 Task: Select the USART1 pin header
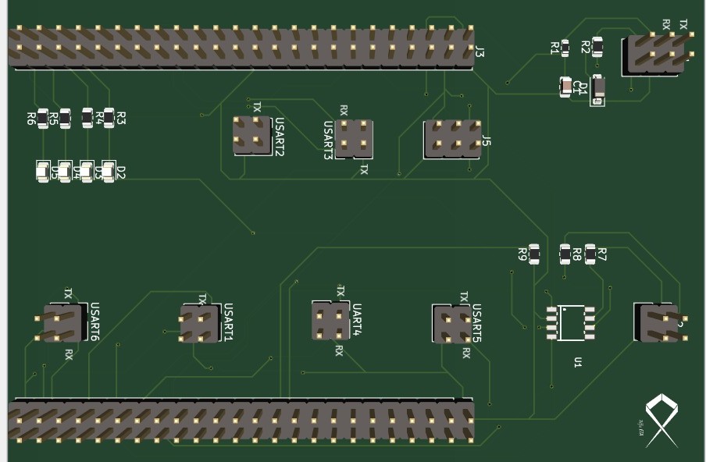click(x=198, y=323)
